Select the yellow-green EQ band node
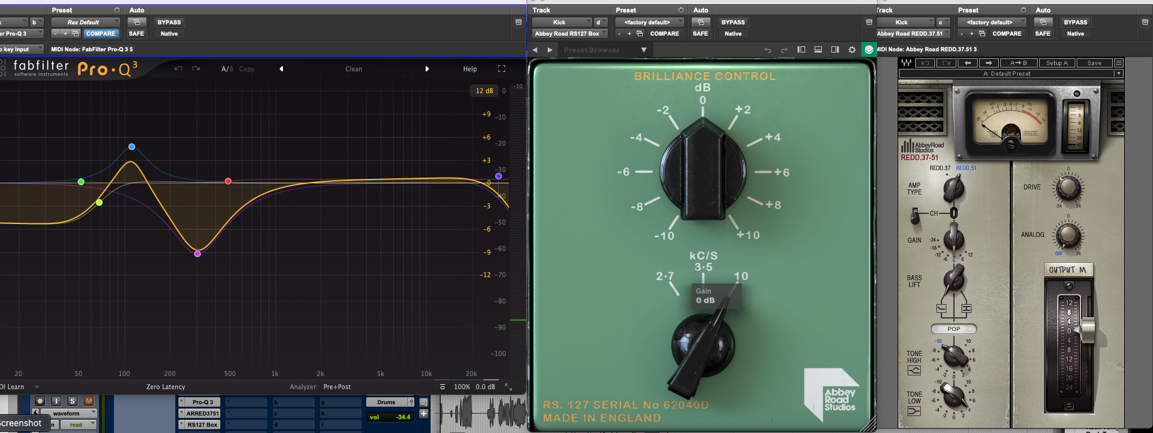This screenshot has height=433, width=1153. pos(100,202)
